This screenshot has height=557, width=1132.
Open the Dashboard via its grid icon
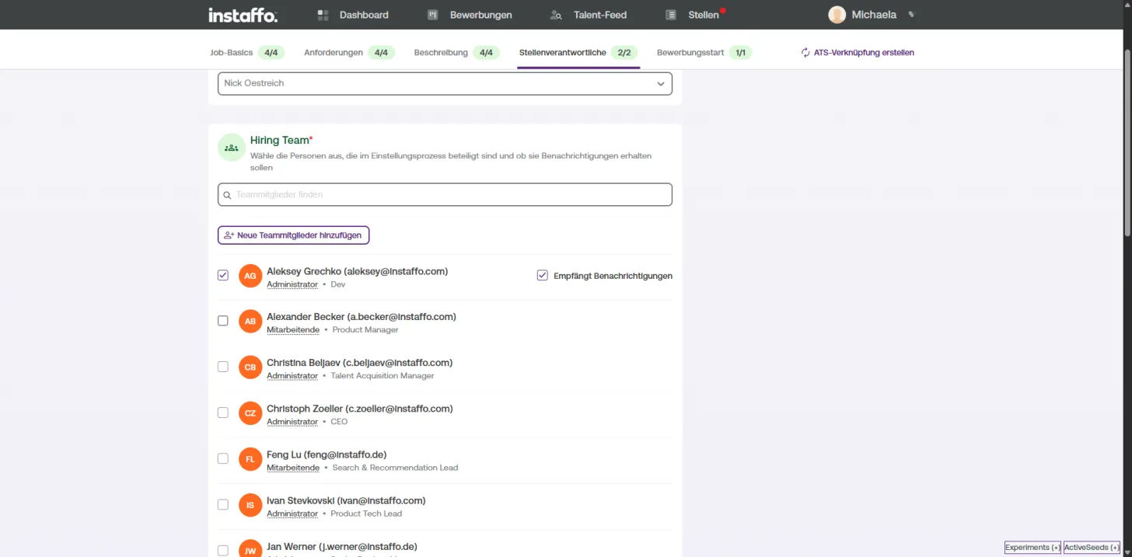[323, 15]
